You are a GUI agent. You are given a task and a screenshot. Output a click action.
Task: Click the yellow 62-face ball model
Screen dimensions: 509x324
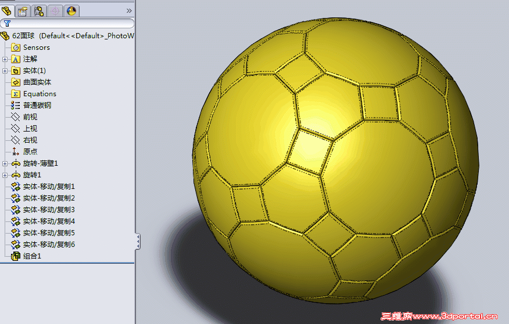(x=336, y=161)
